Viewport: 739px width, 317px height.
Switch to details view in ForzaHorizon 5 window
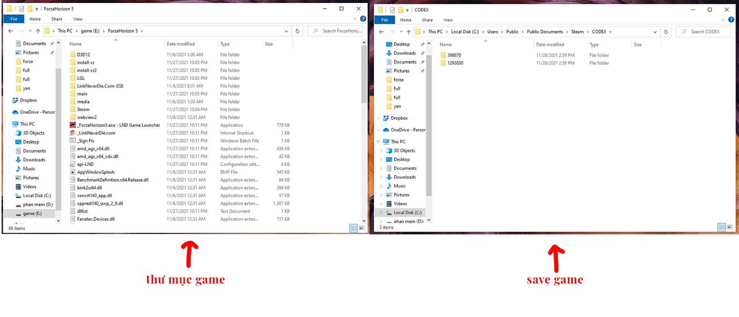click(x=353, y=228)
